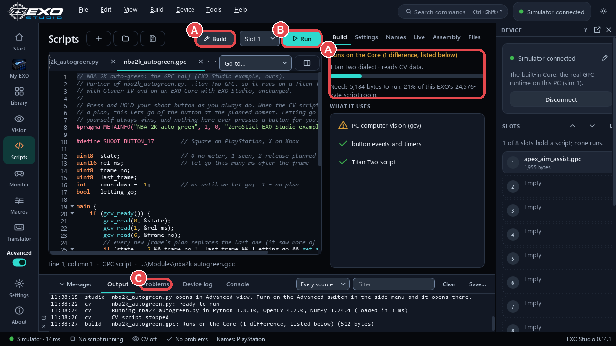The height and width of the screenshot is (346, 616).
Task: Open the Device menu
Action: [x=185, y=9]
